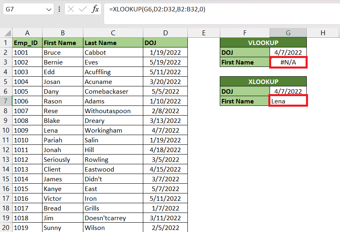The height and width of the screenshot is (232, 340).
Task: Click the Last Name header cell
Action: coord(113,43)
